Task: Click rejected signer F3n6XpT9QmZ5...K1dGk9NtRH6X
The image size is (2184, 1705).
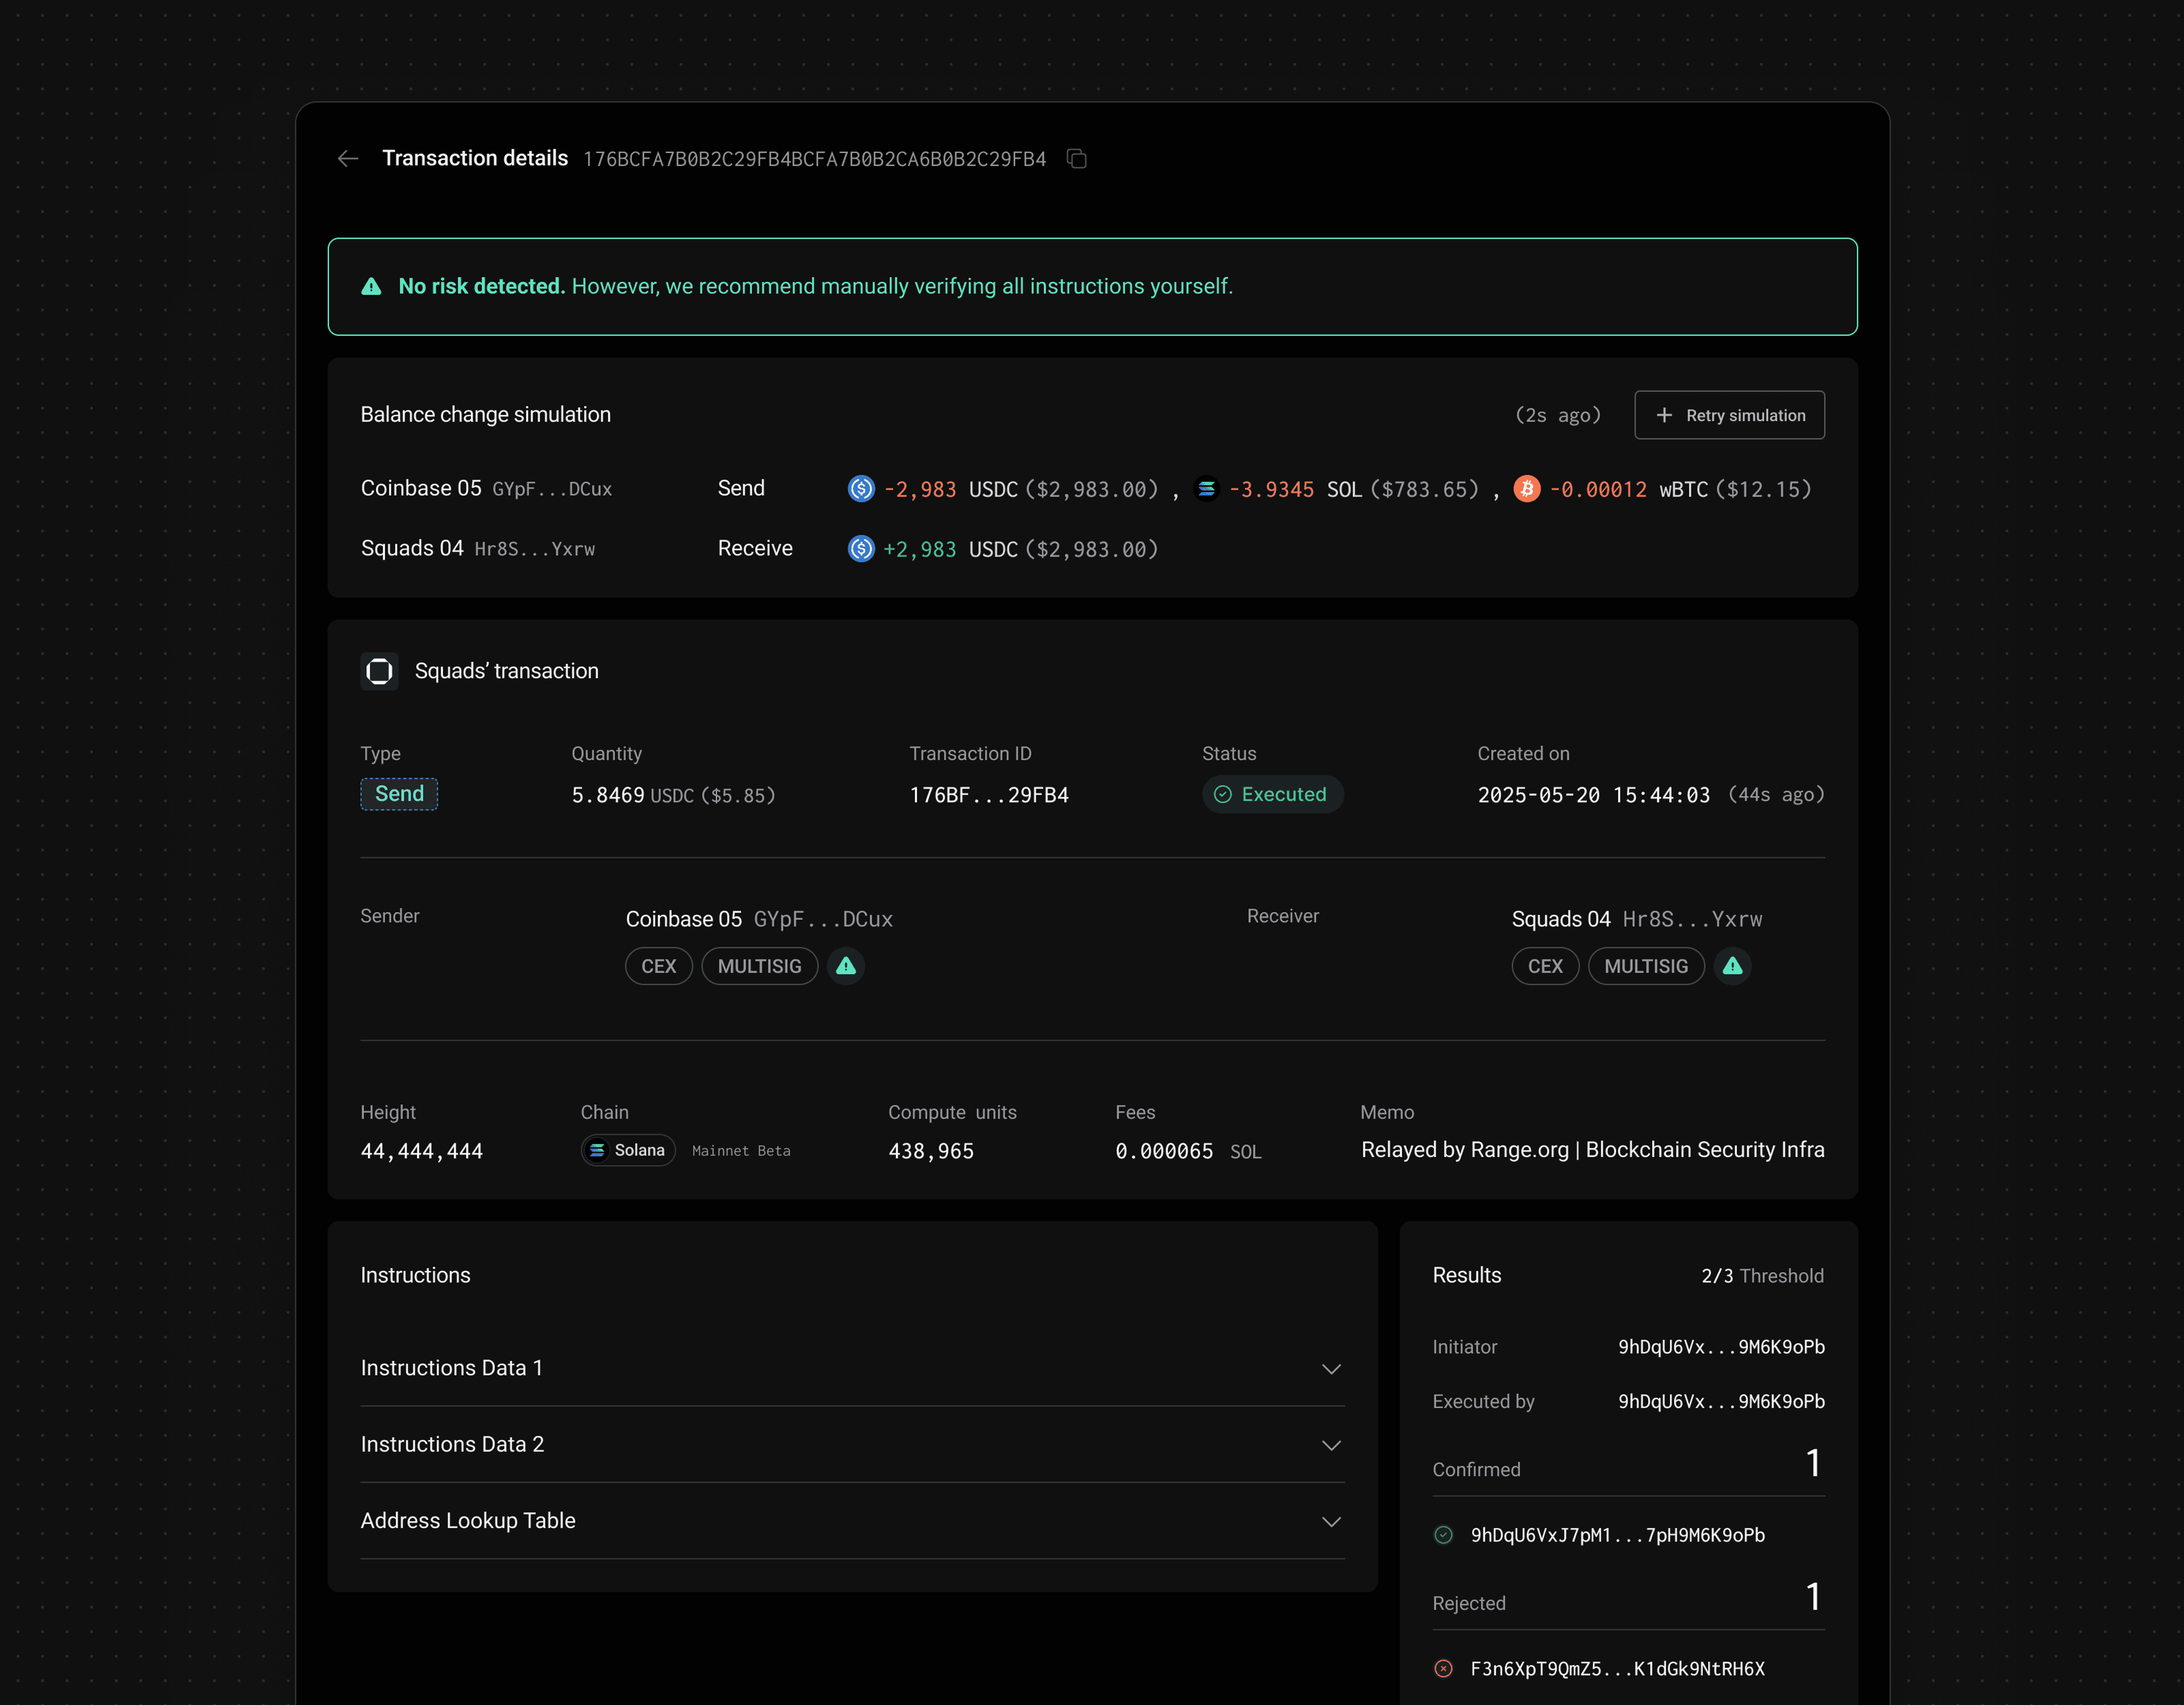Action: 1617,1668
